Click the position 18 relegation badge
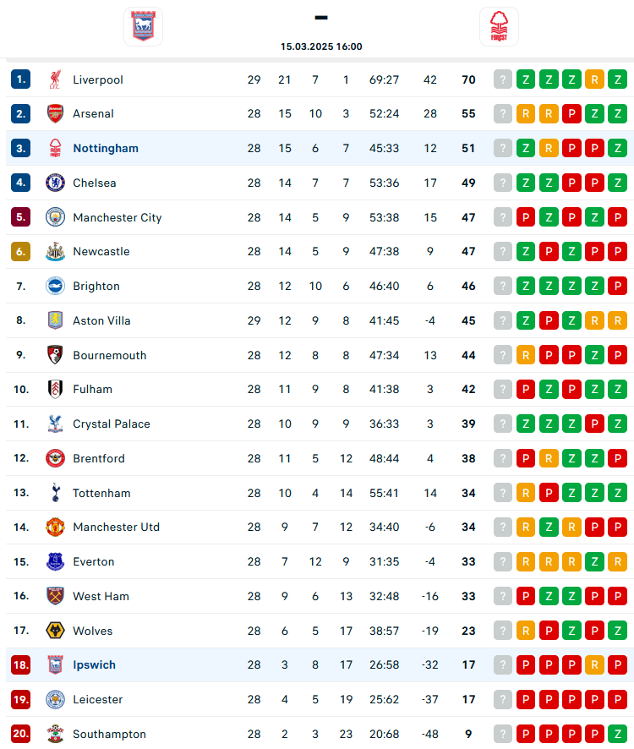 [x=20, y=665]
